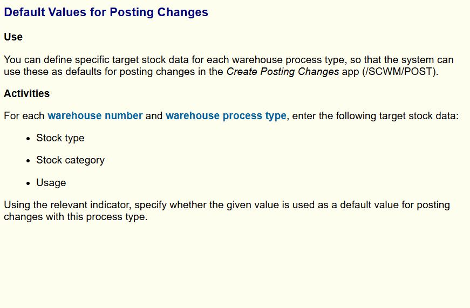Click the Use section heading

13,37
